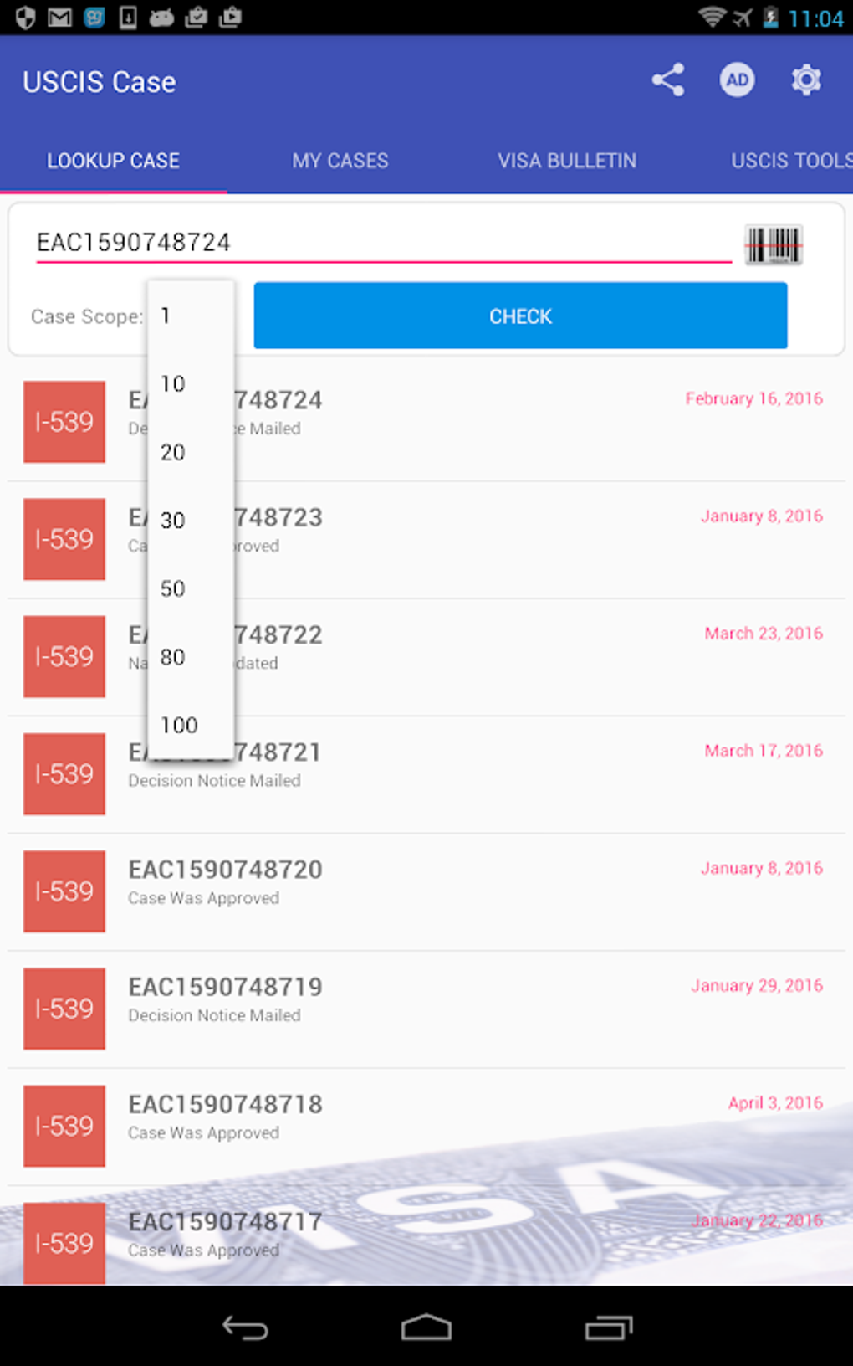Open the Visa Bulletin tab
The width and height of the screenshot is (853, 1366).
click(x=567, y=161)
